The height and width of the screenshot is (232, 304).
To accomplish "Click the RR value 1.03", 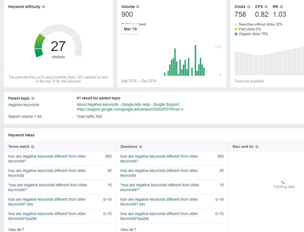I will coord(279,14).
